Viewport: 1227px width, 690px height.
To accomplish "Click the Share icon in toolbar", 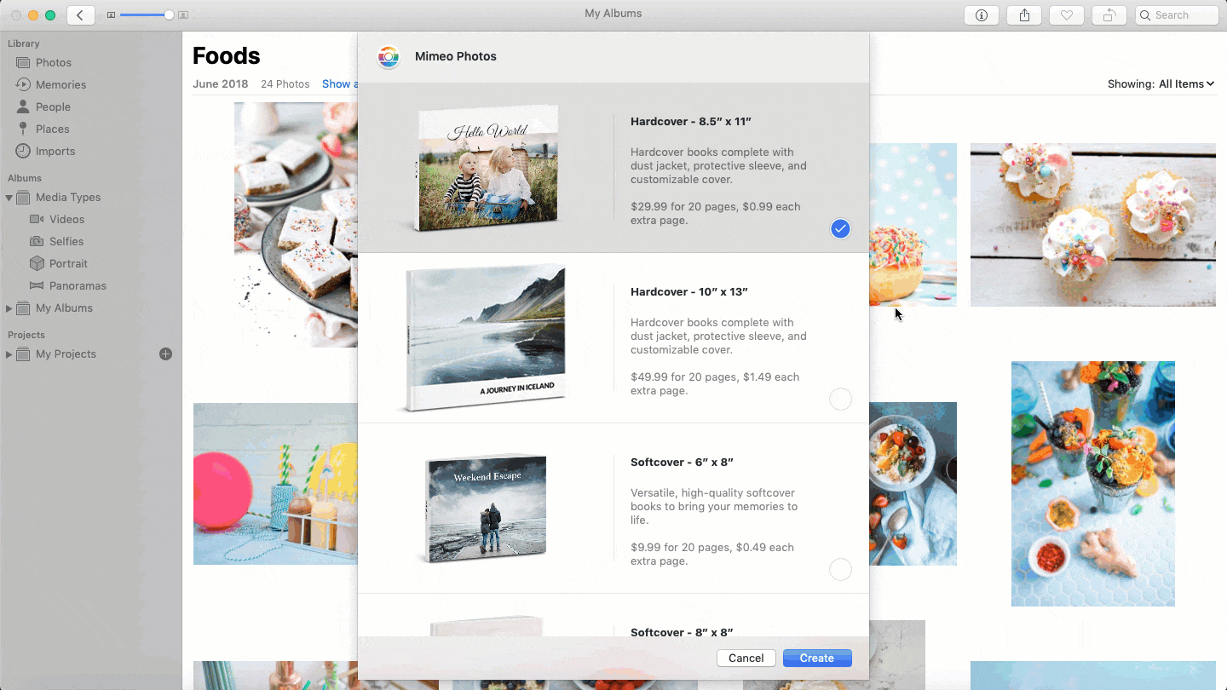I will pyautogui.click(x=1024, y=14).
